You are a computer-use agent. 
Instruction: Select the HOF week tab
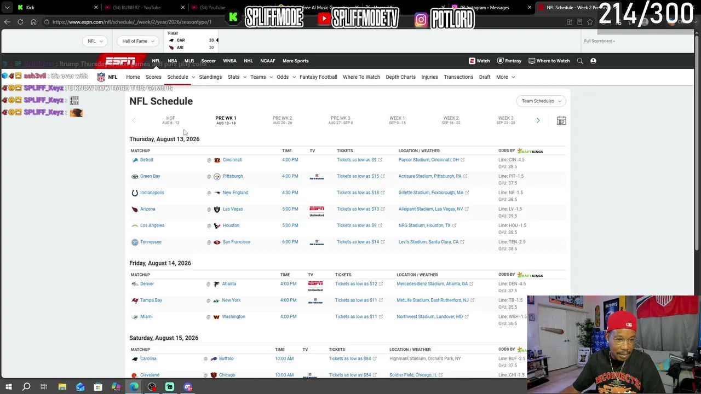point(170,120)
